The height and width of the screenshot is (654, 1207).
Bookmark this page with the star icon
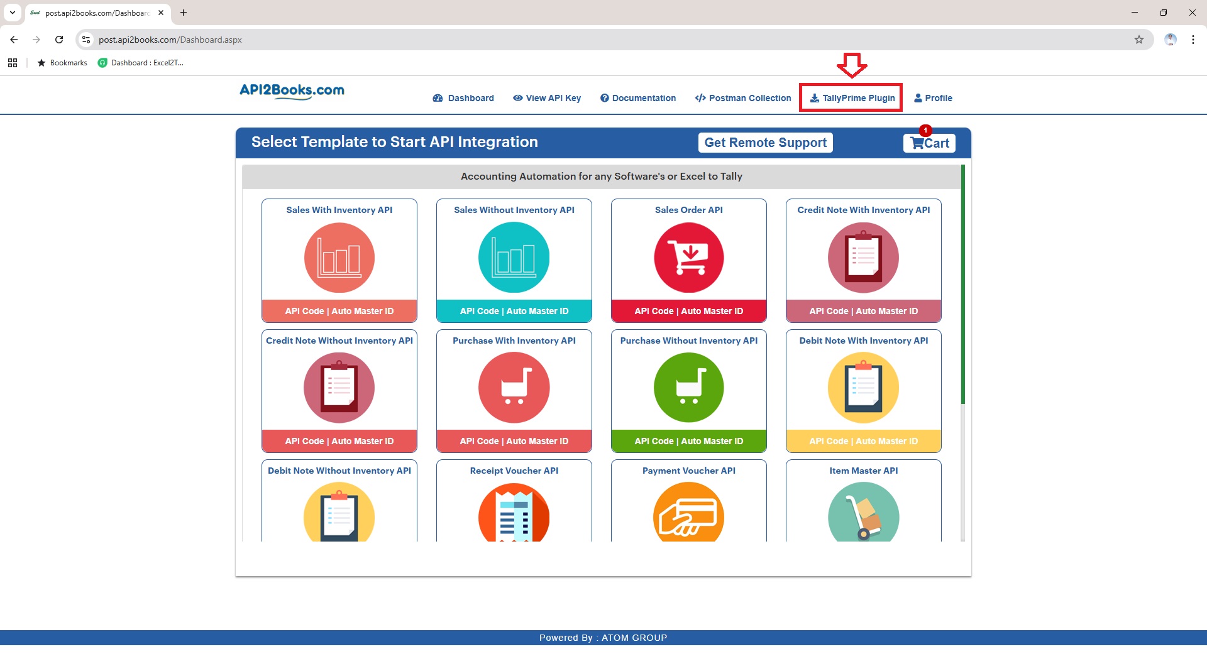point(1139,40)
